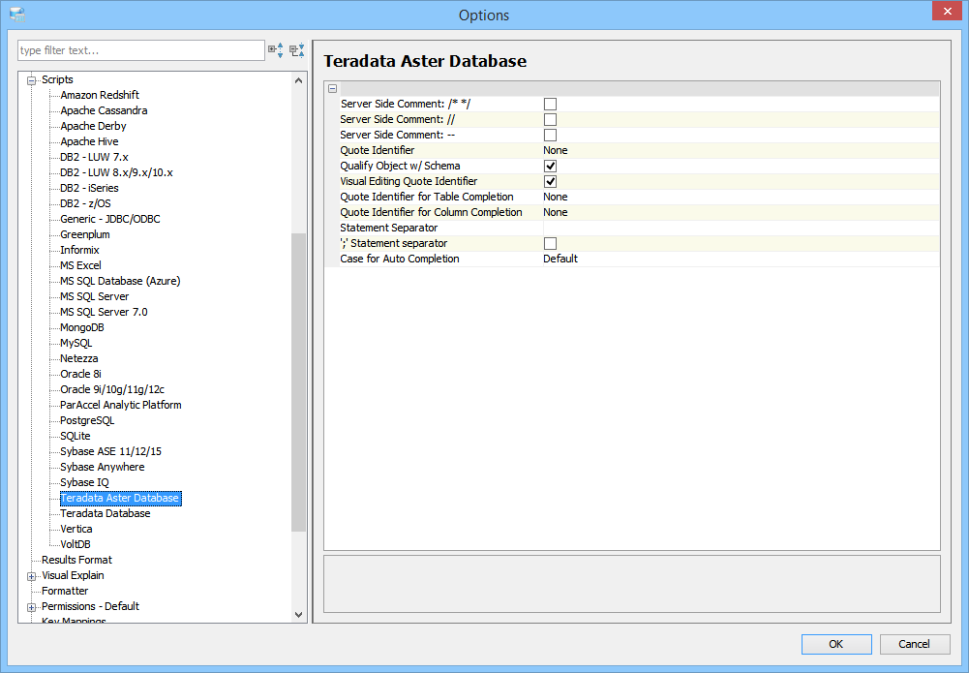Collapse the Scripts tree node
This screenshot has height=673, width=969.
click(x=32, y=80)
